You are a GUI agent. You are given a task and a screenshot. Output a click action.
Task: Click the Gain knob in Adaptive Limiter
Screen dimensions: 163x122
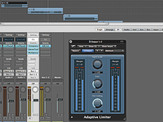[x=97, y=84]
